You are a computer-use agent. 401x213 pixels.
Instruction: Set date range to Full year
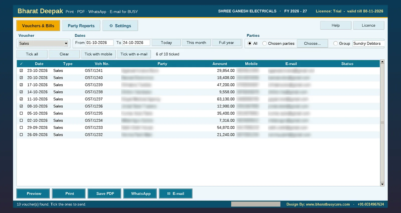click(226, 43)
